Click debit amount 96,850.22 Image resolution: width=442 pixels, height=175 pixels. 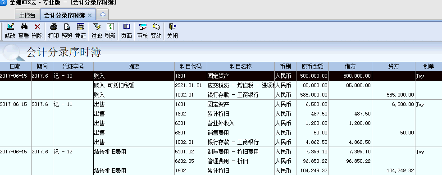point(358,161)
